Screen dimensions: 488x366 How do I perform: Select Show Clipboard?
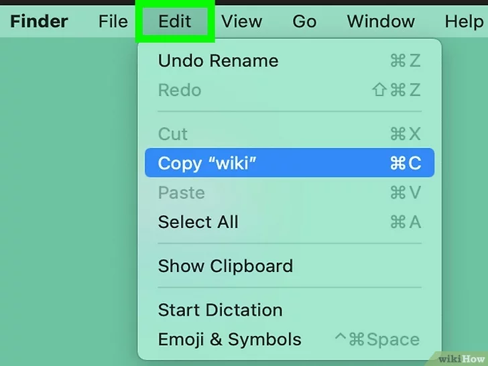(x=225, y=266)
